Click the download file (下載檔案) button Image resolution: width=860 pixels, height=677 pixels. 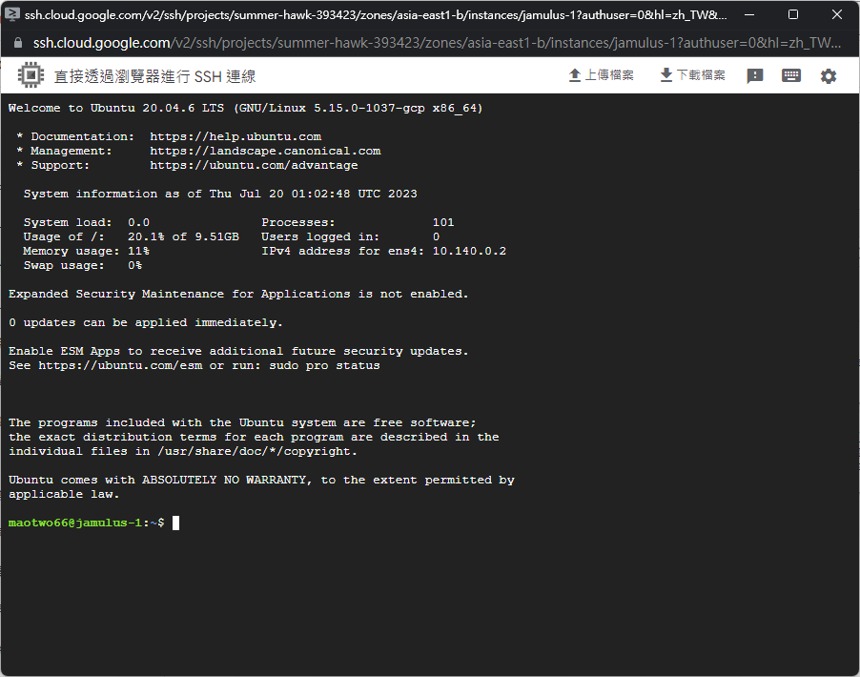pos(692,75)
